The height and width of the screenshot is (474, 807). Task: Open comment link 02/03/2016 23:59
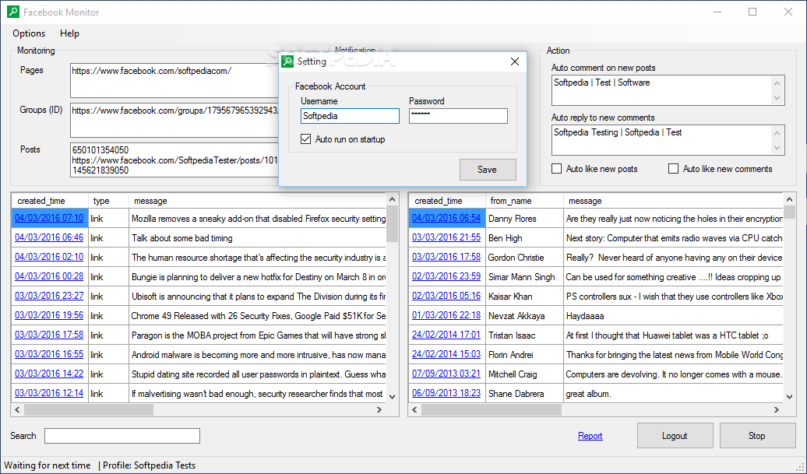click(x=446, y=276)
